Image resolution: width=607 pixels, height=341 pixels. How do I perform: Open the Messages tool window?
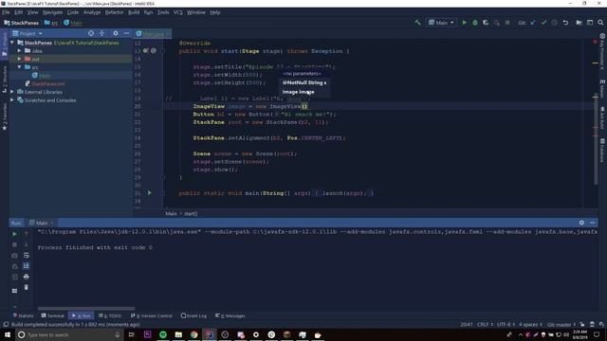point(230,315)
